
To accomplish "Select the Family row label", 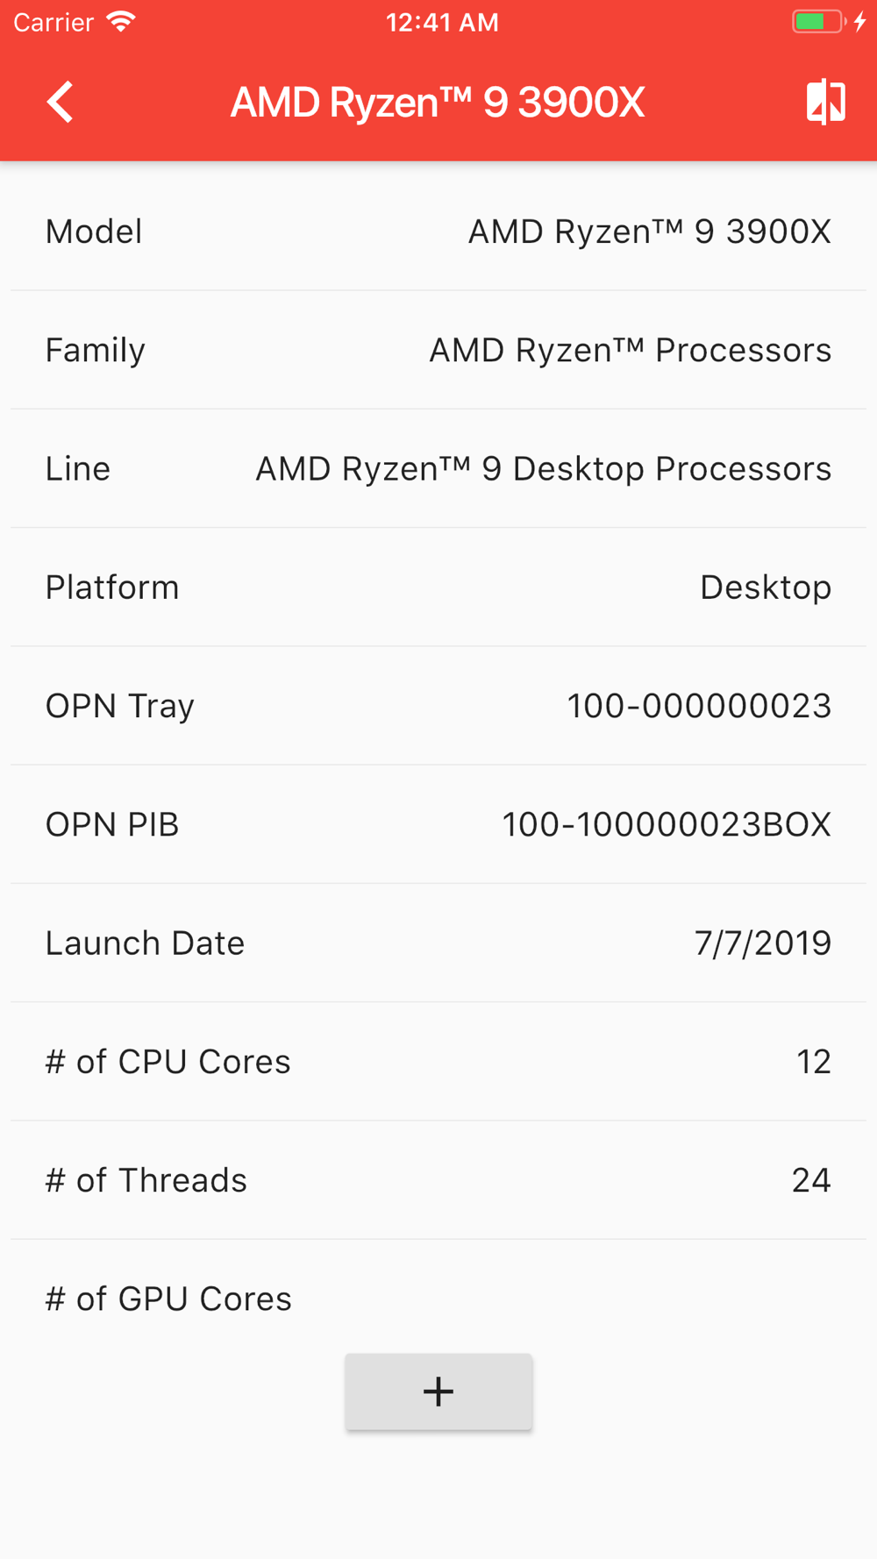I will click(95, 351).
